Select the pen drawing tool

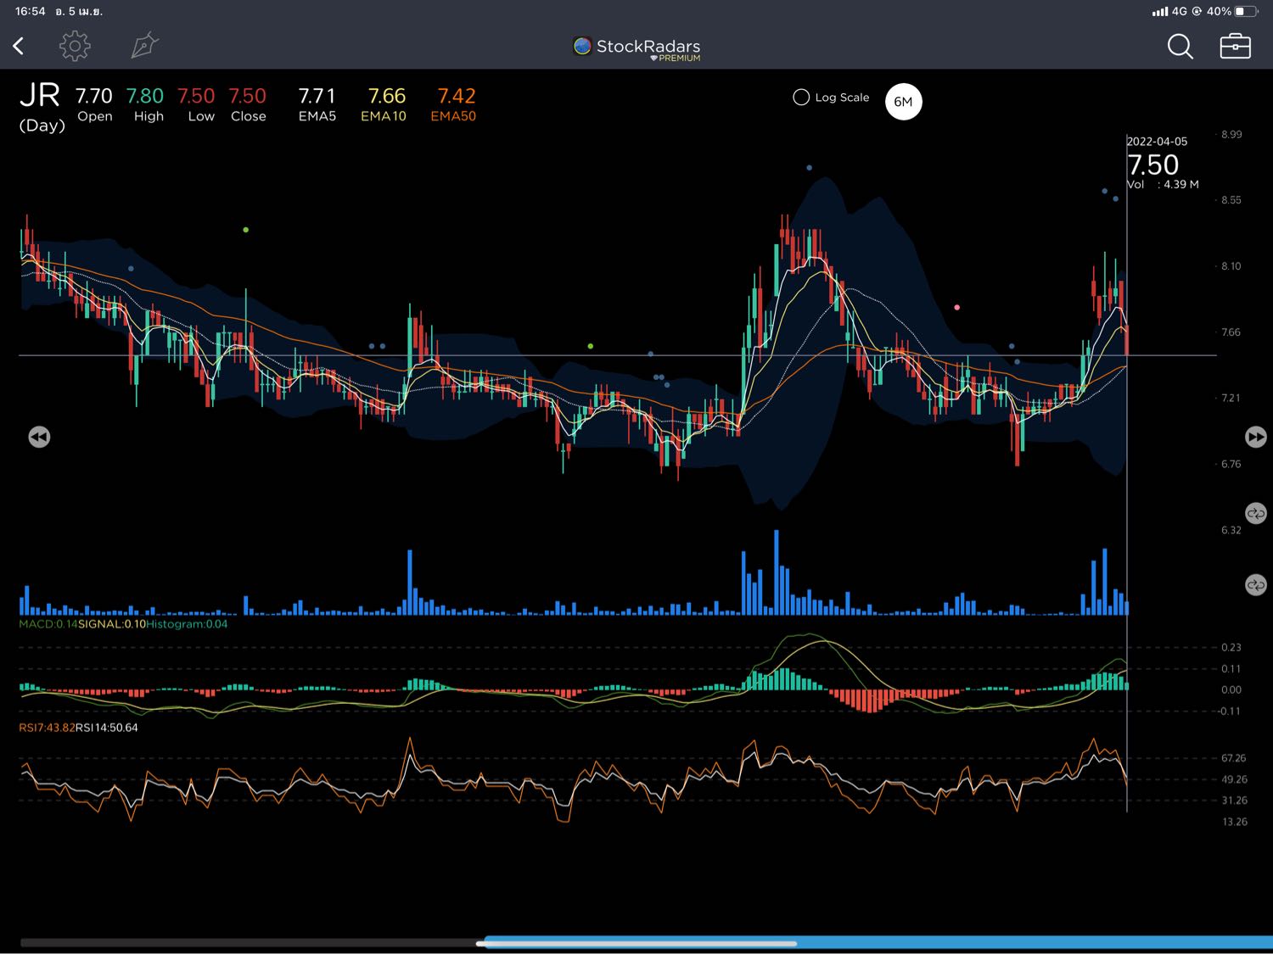pyautogui.click(x=144, y=46)
